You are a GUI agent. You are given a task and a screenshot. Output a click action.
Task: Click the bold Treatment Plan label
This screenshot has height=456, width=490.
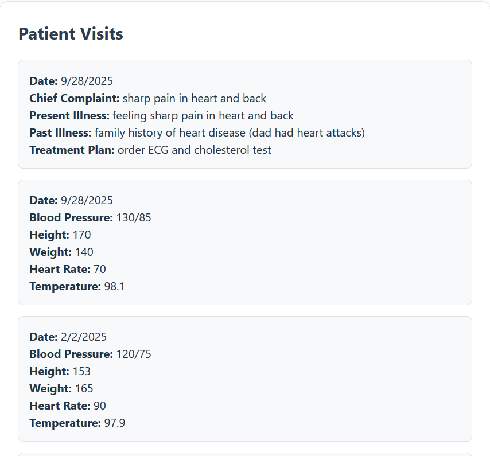72,150
